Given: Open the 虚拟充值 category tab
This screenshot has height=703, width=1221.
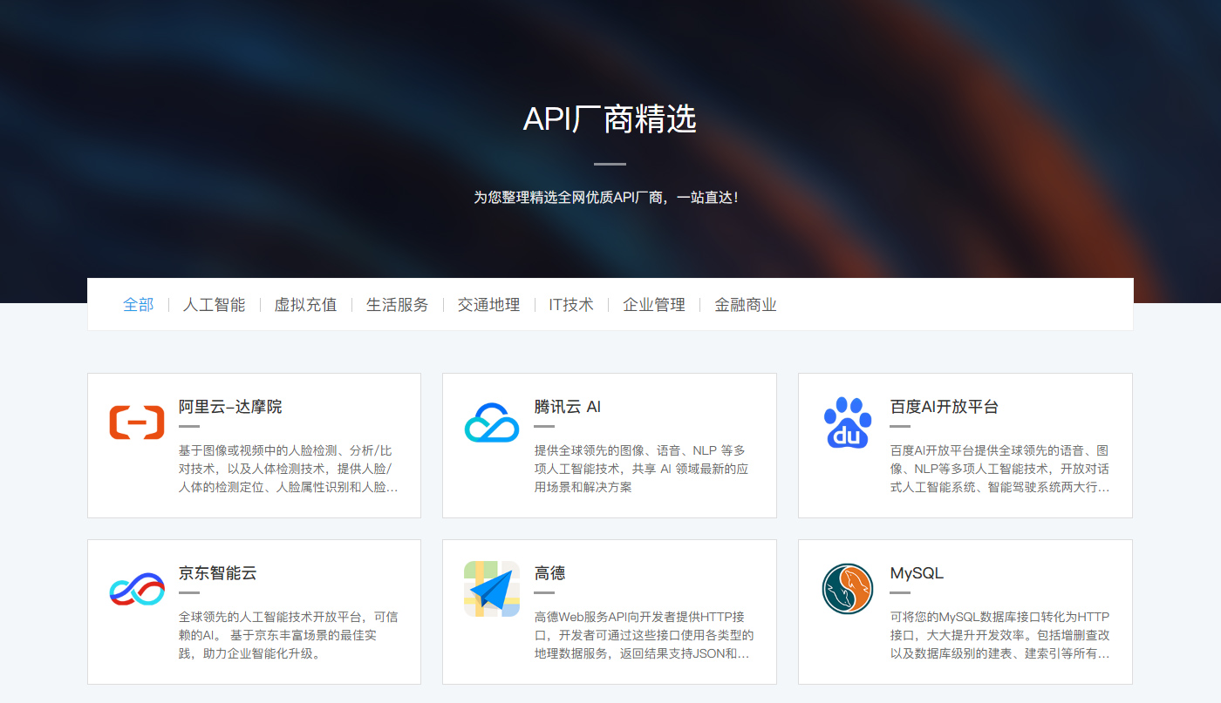Looking at the screenshot, I should (305, 305).
